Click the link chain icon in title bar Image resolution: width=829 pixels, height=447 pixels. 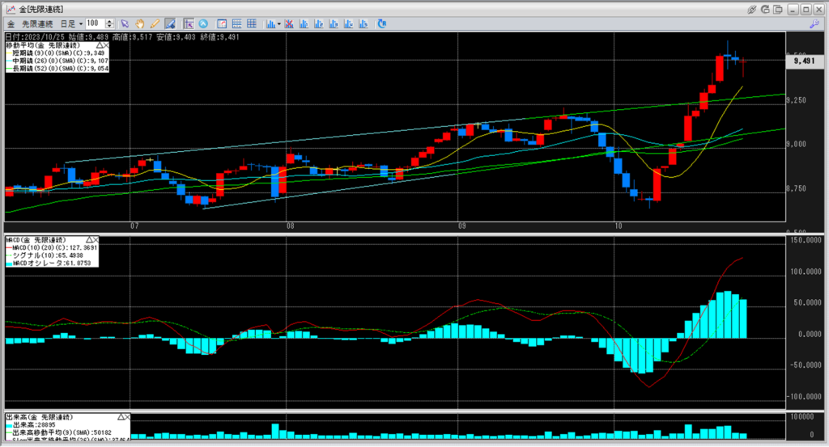click(752, 8)
